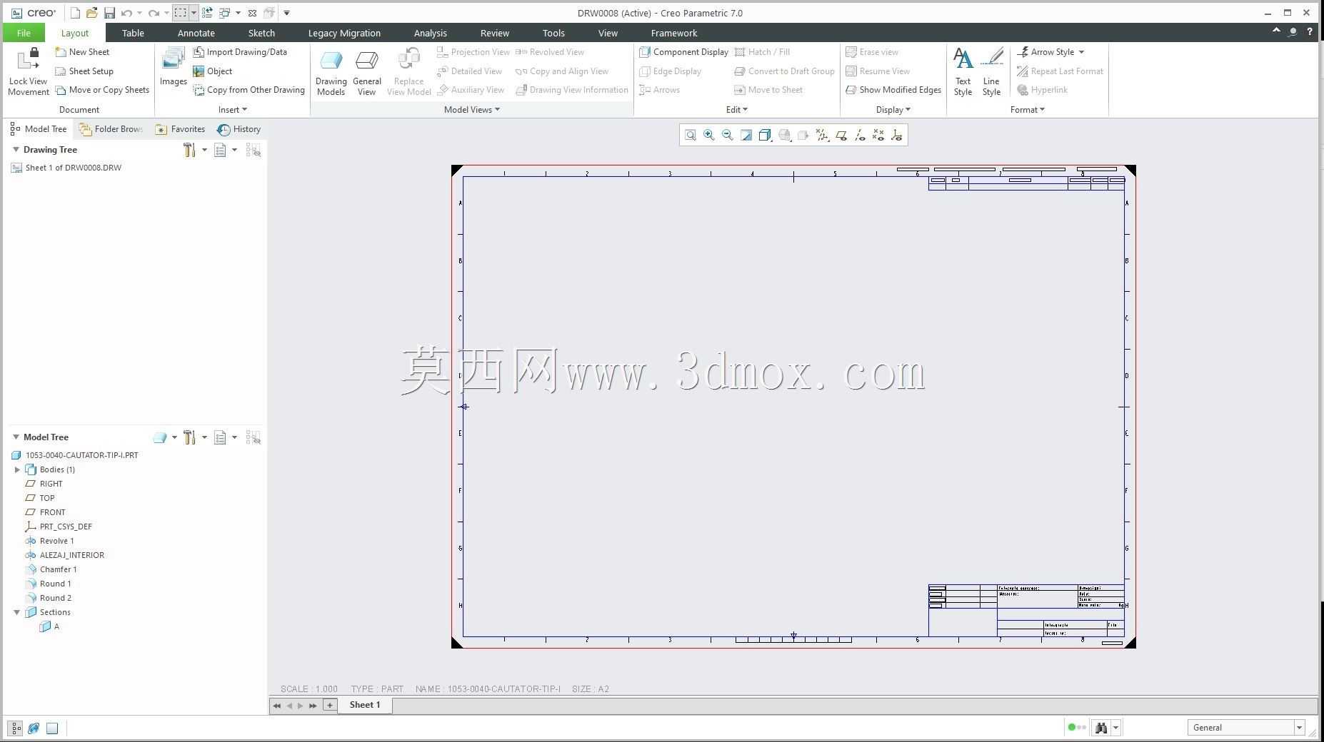Select Sheet 1 of DRW0008.DRW in Drawing Tree

pos(66,168)
